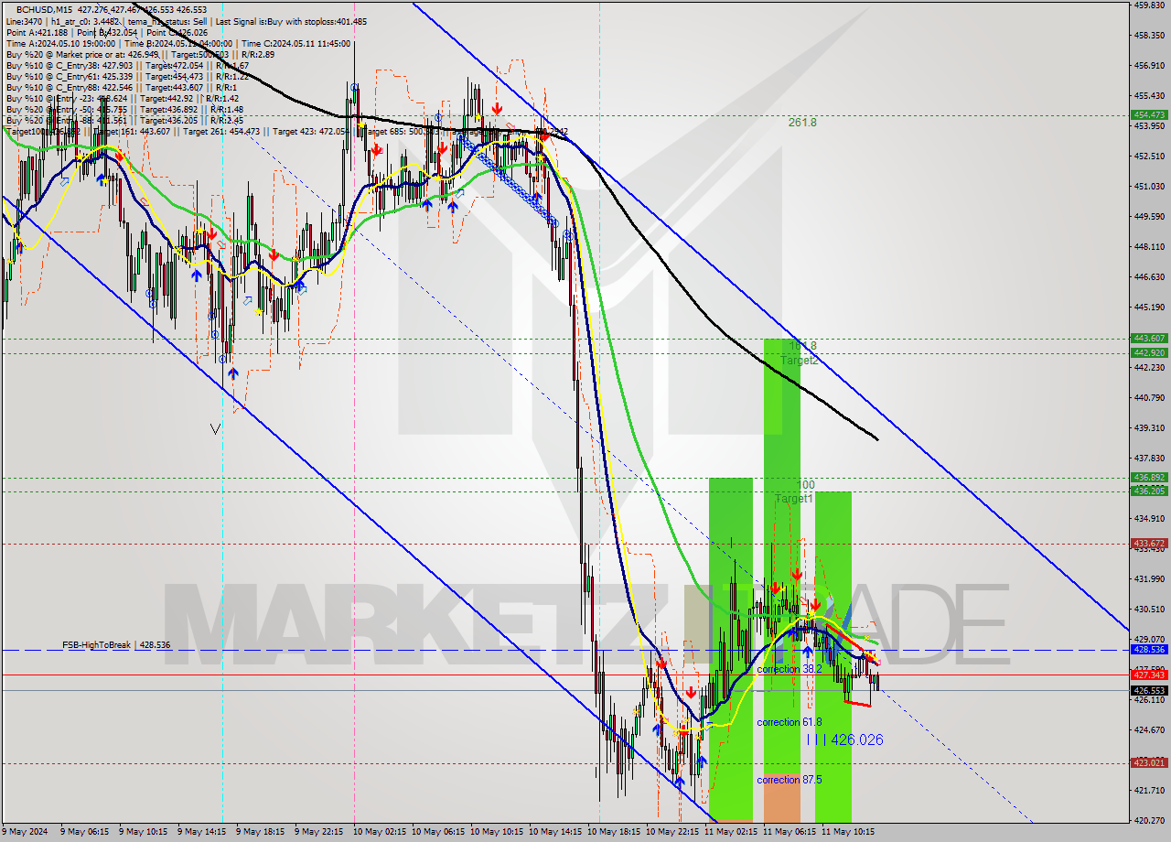Click the '10 May 18:15' time label
This screenshot has height=842, width=1171.
[x=616, y=832]
